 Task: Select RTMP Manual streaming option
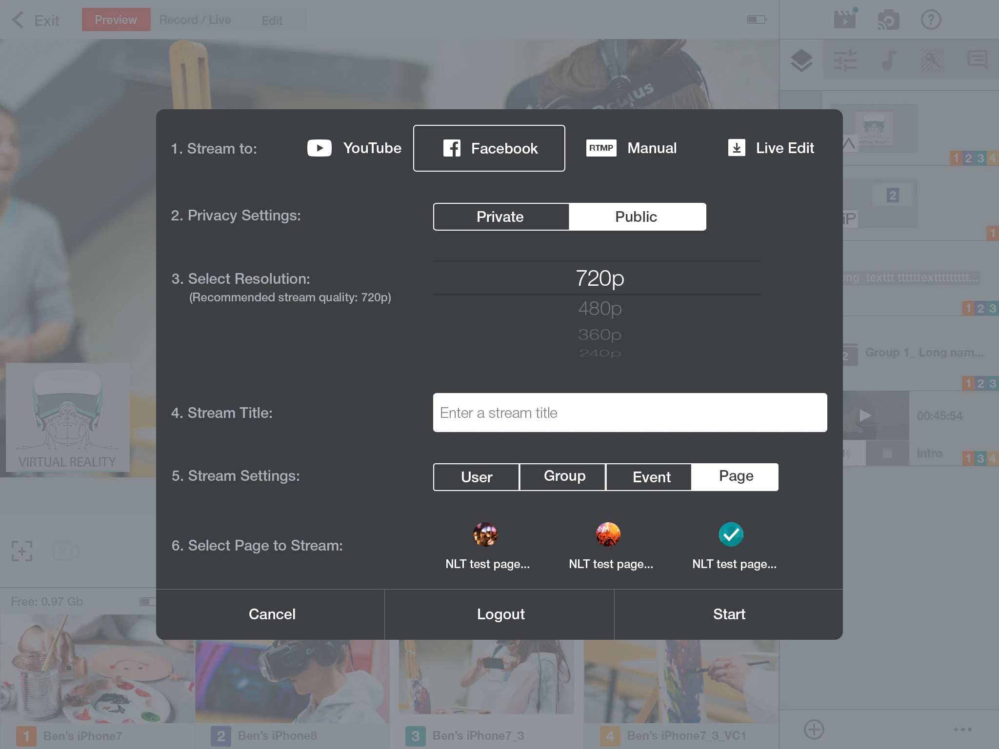pos(632,148)
